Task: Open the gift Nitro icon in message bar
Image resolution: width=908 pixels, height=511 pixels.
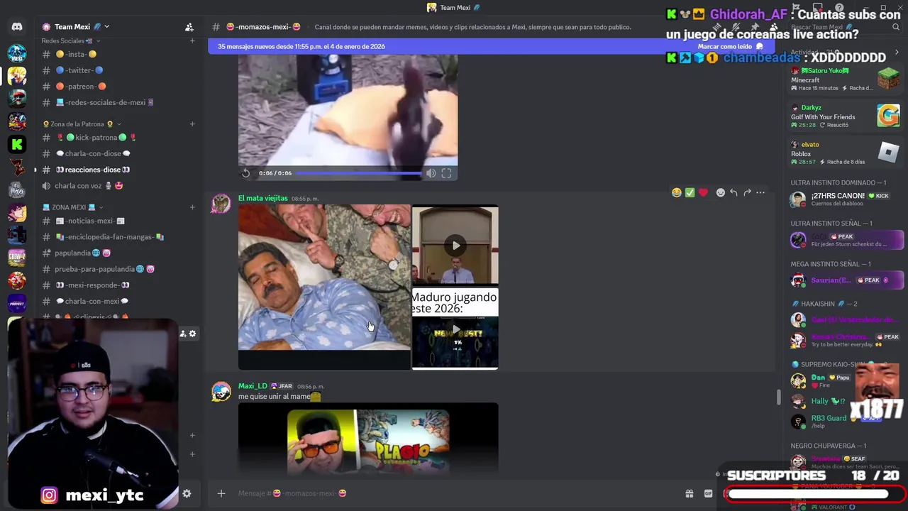Action: coord(689,493)
